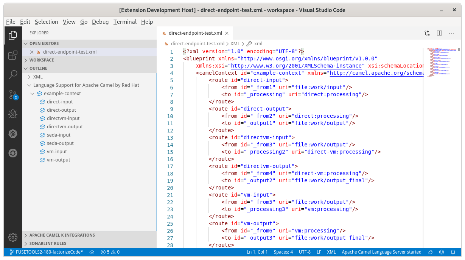Screen dimensions: 465x260
Task: Click Ln 1, Col 1 position indicator
Action: click(x=257, y=252)
